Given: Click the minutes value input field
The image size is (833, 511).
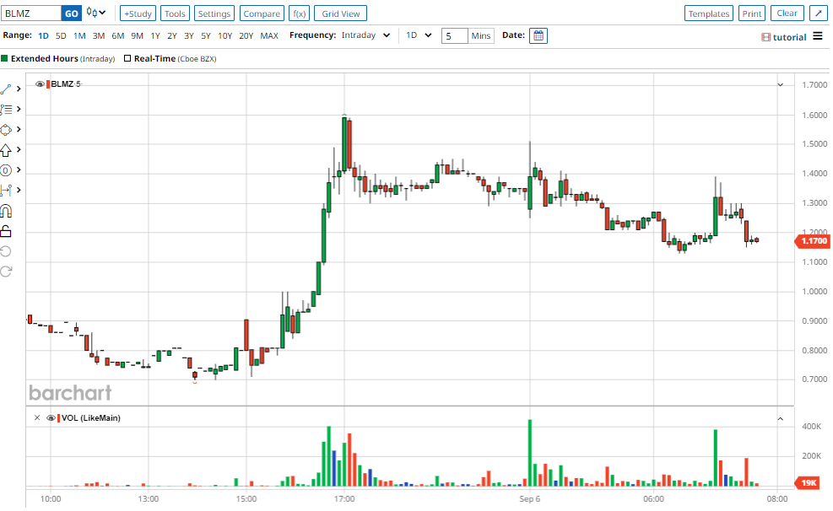Looking at the screenshot, I should tap(454, 35).
